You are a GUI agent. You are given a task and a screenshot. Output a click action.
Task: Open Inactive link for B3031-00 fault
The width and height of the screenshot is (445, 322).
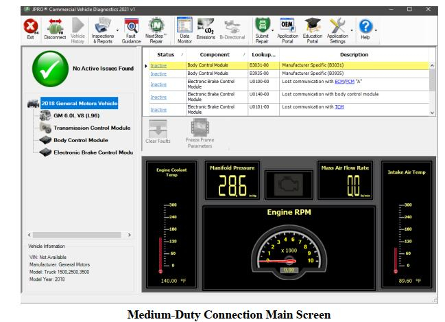[158, 66]
